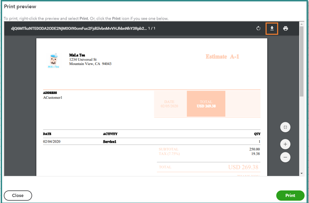The image size is (309, 203).
Task: Zoom out of the preview
Action: (x=285, y=157)
